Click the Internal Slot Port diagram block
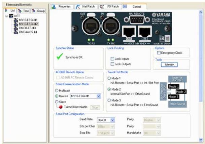 point(177,79)
